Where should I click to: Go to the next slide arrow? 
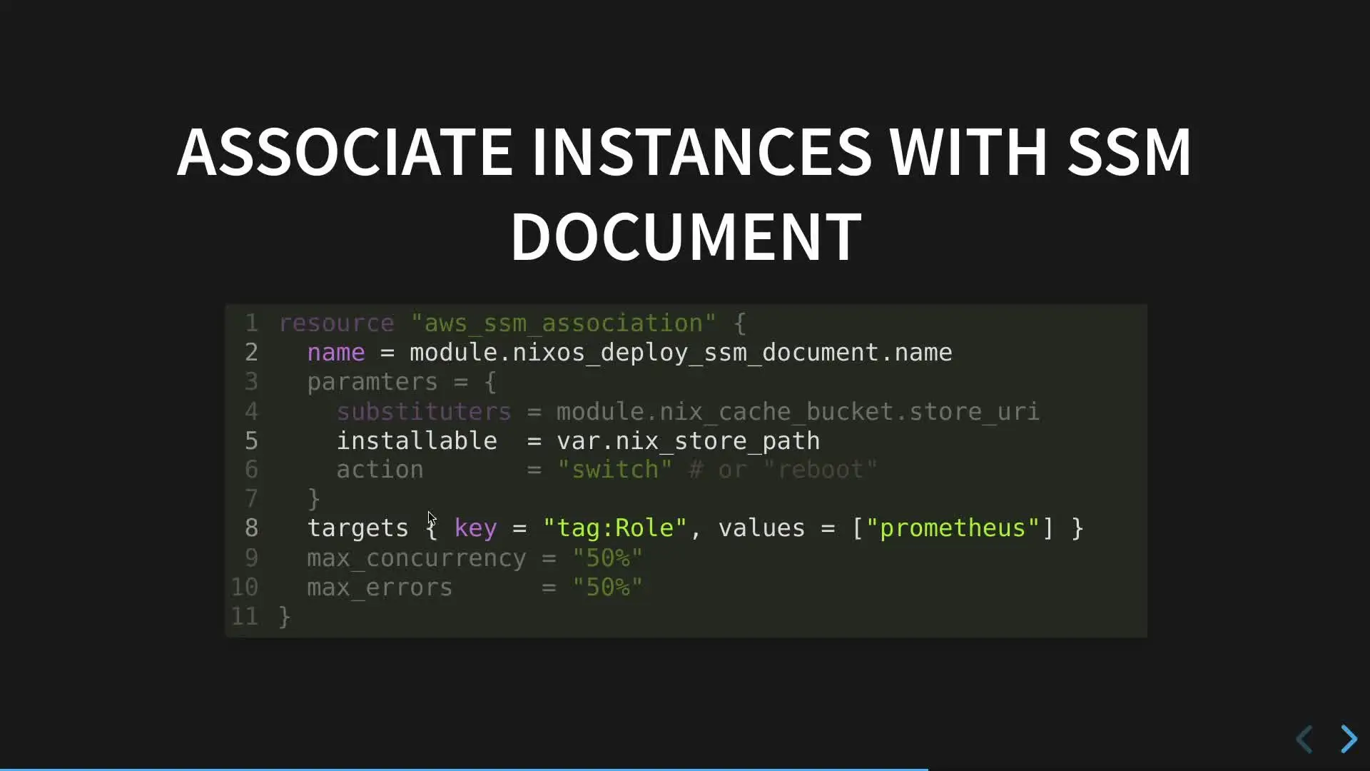[1349, 739]
